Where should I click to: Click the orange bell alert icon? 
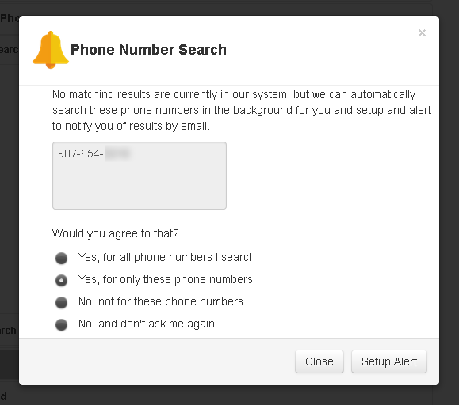click(x=51, y=50)
